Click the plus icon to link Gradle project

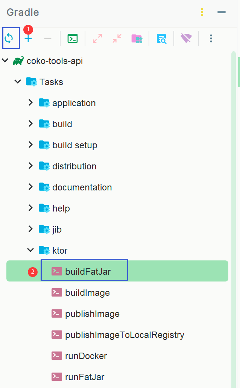[28, 38]
